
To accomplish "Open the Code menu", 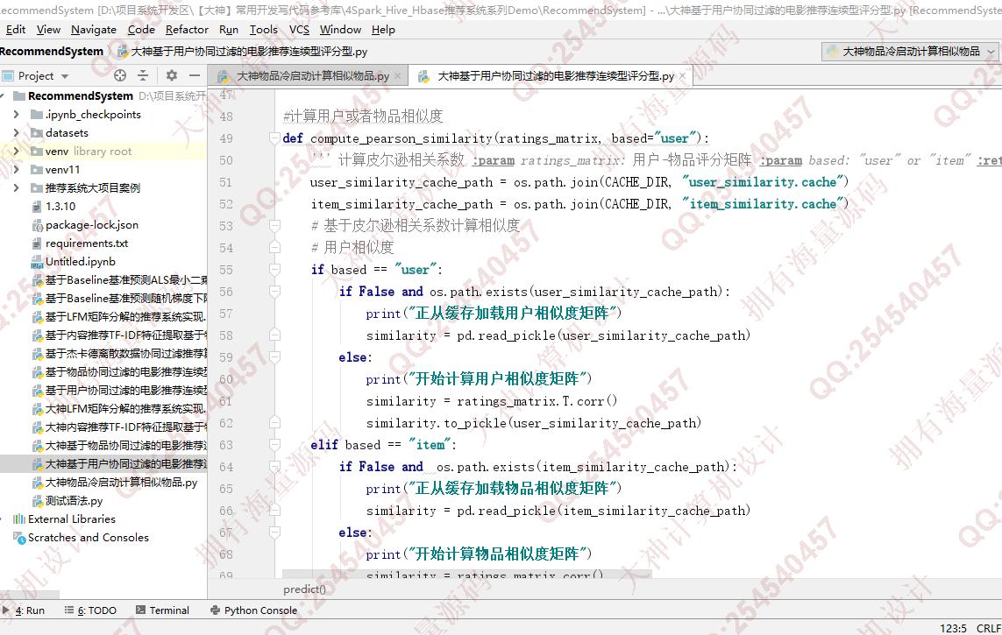I will (x=141, y=30).
